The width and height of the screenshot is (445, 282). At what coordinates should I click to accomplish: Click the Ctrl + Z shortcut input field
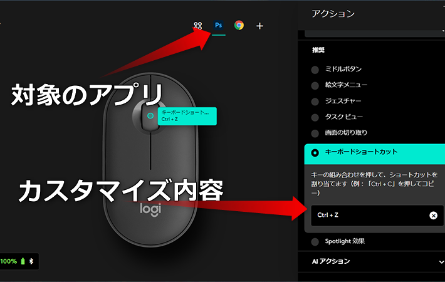[377, 216]
